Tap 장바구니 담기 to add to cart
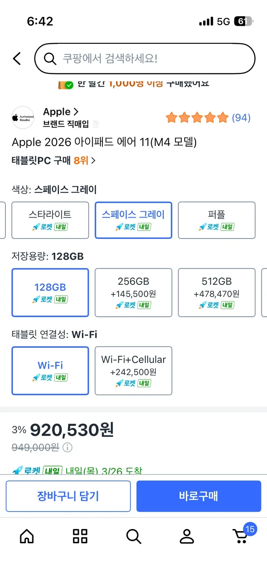Image resolution: width=267 pixels, height=579 pixels. pyautogui.click(x=68, y=496)
